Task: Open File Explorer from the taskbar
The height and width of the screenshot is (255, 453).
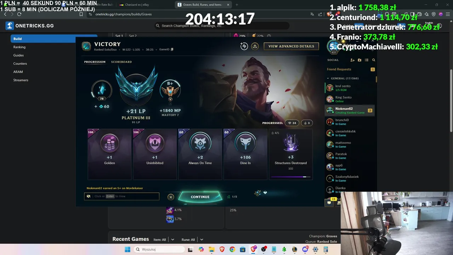Action: pos(212,249)
